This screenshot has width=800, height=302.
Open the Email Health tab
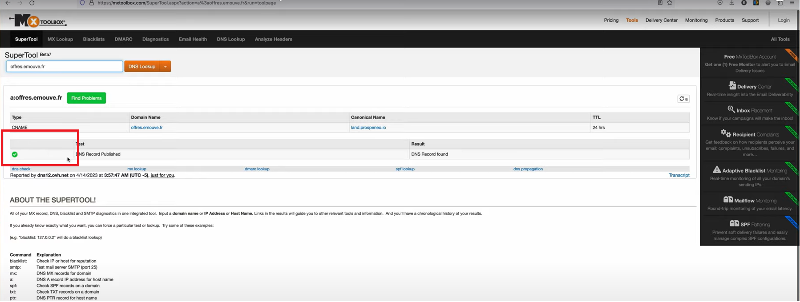193,39
